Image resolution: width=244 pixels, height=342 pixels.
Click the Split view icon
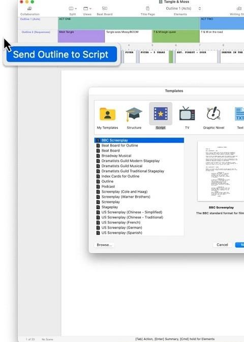(71, 9)
